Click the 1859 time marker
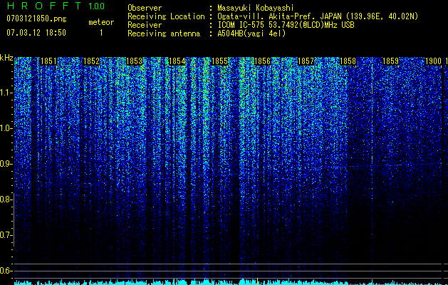Screen dimensions: 448x285 click(x=390, y=61)
